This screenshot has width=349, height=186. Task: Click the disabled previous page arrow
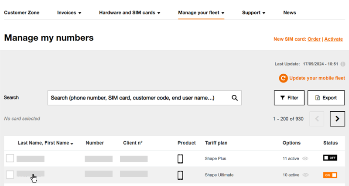(317, 119)
